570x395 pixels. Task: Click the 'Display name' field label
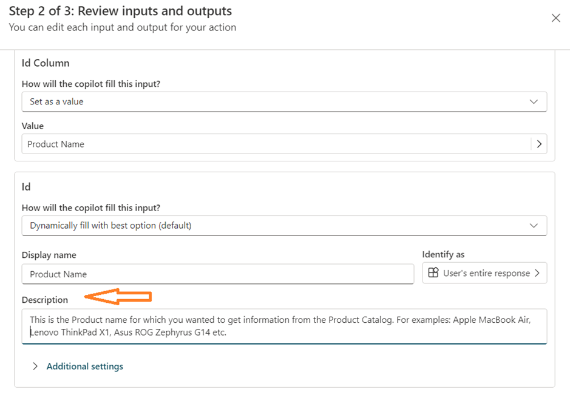click(x=49, y=255)
